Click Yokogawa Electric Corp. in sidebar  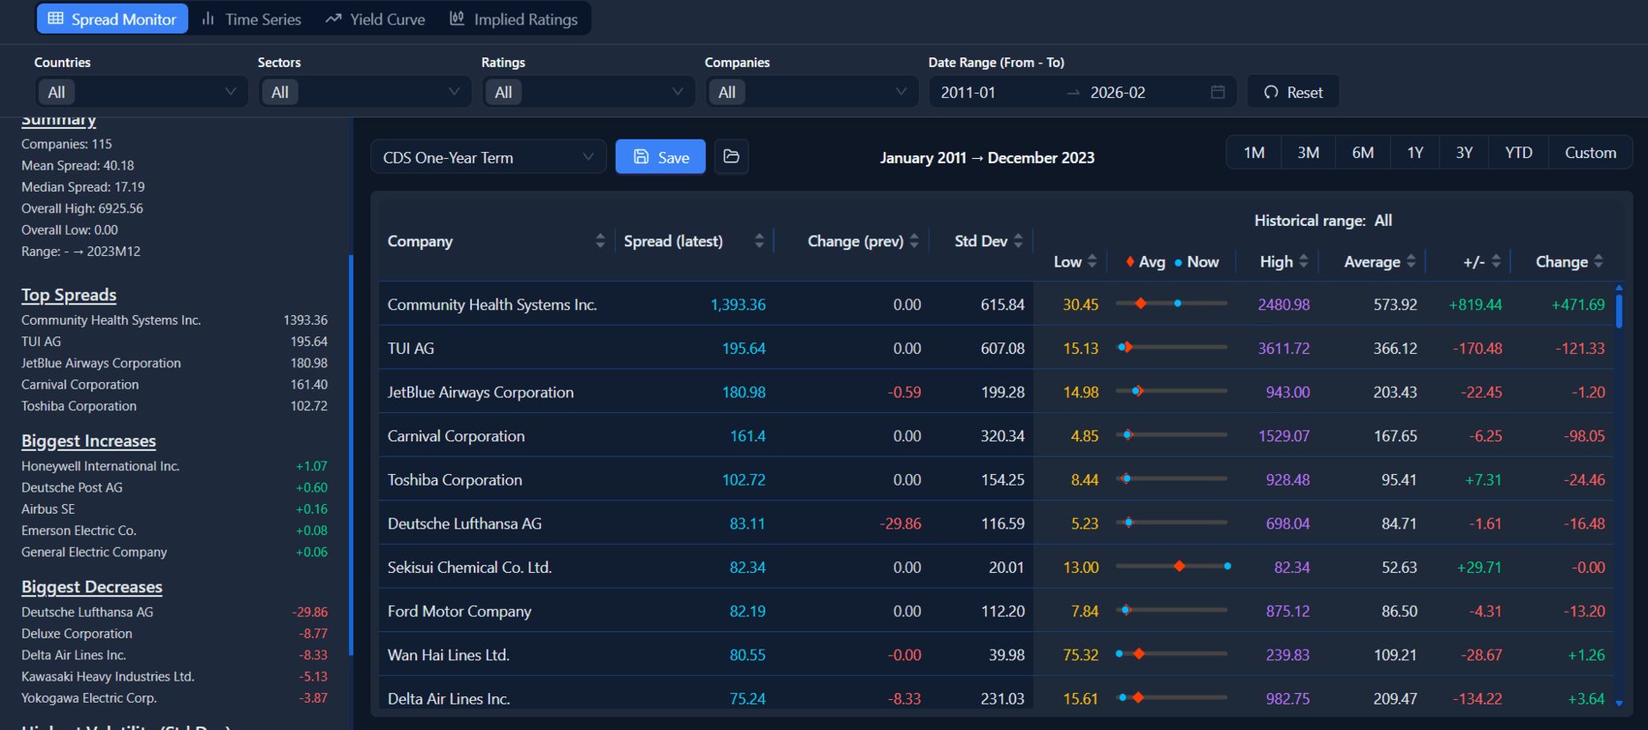88,698
